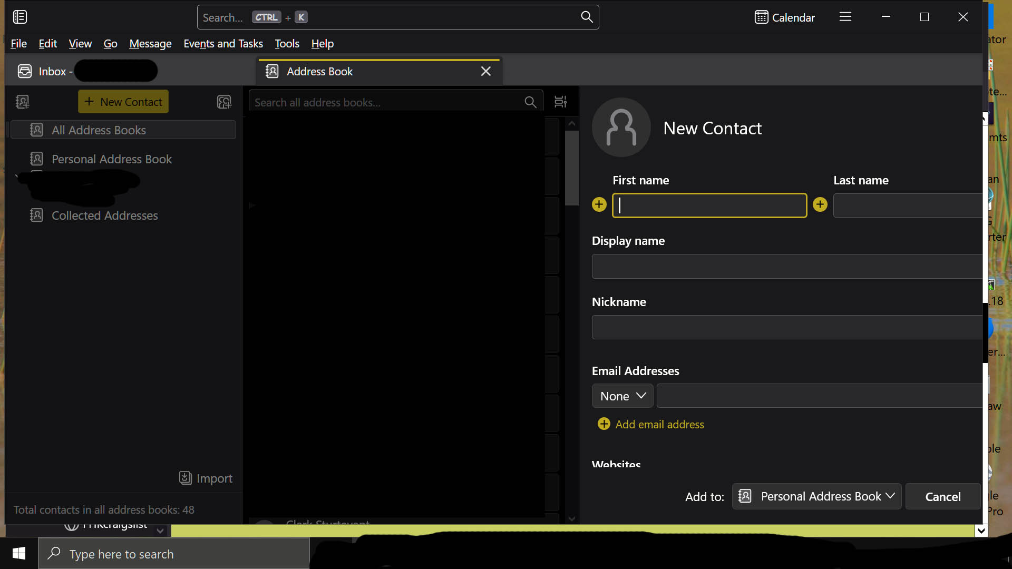
Task: Select Collected Addresses in the sidebar
Action: pos(104,215)
